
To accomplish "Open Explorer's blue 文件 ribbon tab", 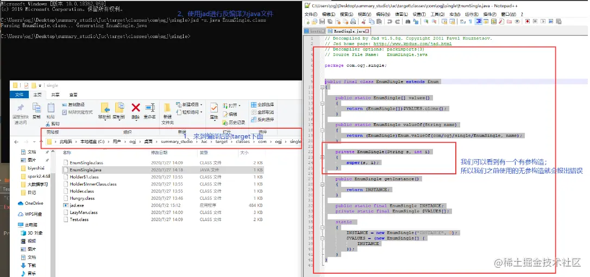I will pyautogui.click(x=19, y=95).
